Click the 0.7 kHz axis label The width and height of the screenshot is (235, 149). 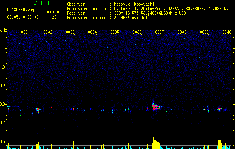3,123
